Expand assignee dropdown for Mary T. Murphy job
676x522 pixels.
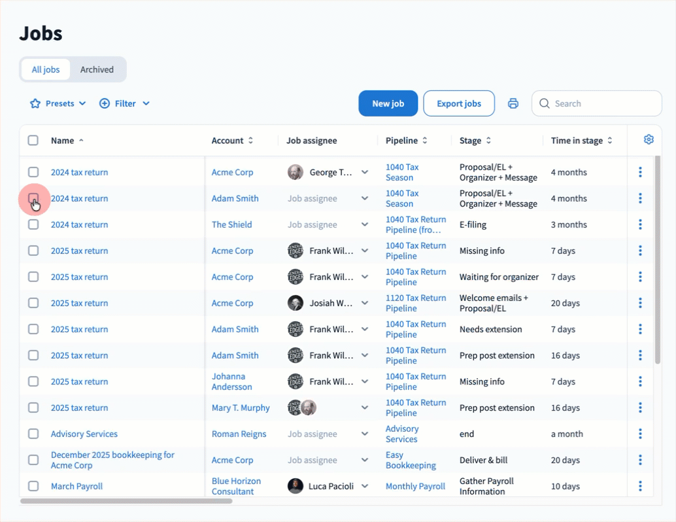[365, 408]
